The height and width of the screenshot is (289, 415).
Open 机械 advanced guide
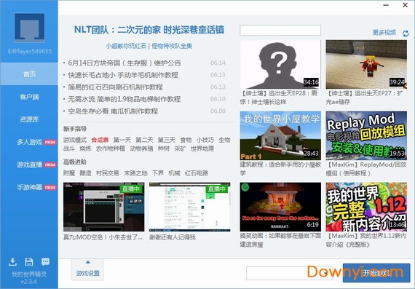coord(174,173)
